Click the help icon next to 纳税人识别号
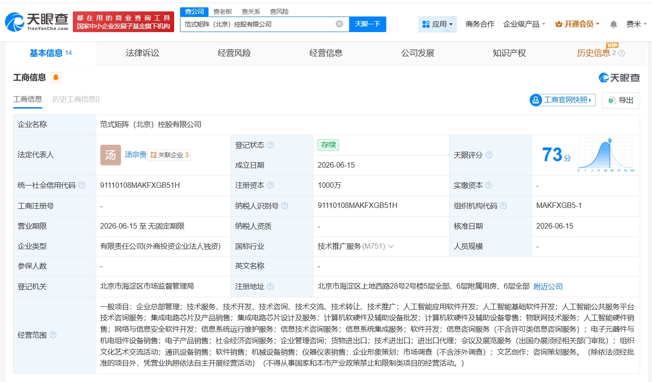 pos(285,206)
